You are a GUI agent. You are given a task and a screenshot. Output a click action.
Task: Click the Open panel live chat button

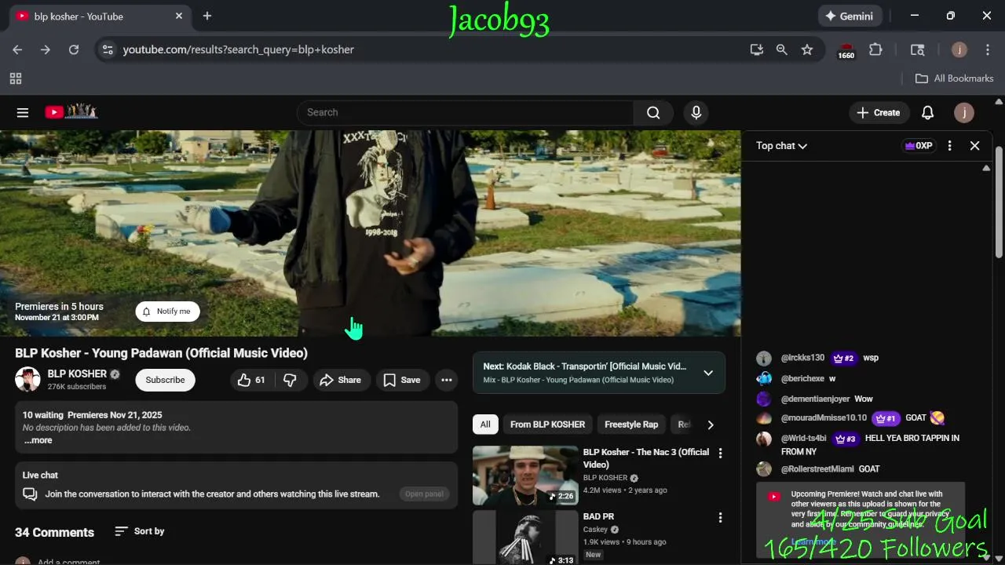click(x=424, y=494)
